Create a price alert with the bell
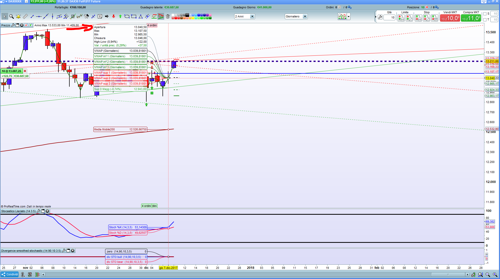Screen dimensions: 500x279 18,16
